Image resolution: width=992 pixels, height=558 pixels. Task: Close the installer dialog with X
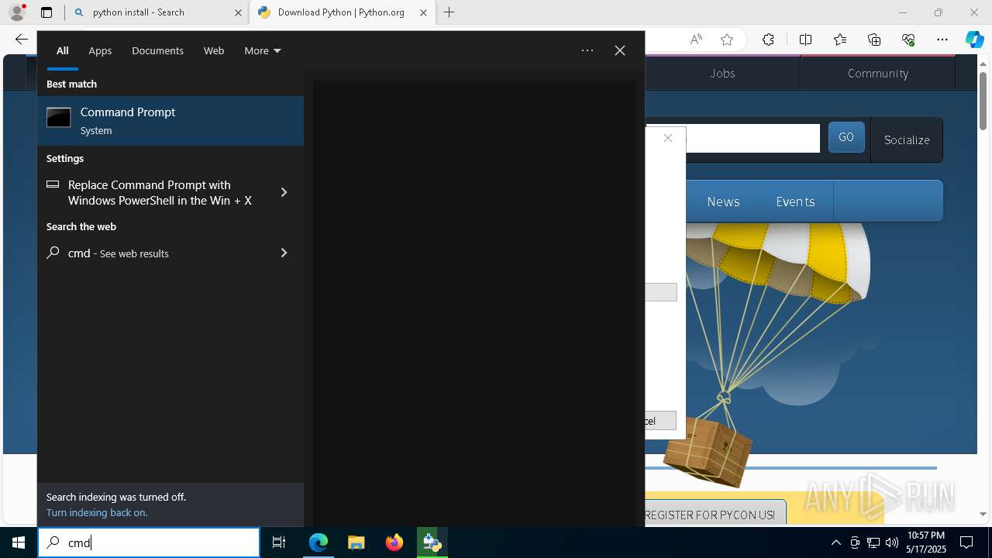(x=668, y=138)
